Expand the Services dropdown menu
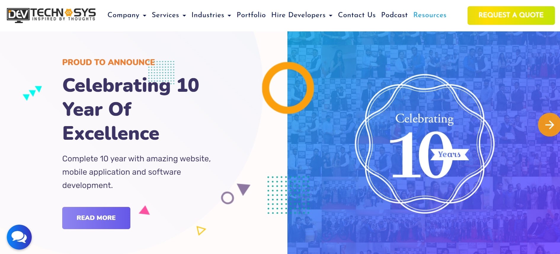Image resolution: width=560 pixels, height=254 pixels. [169, 15]
